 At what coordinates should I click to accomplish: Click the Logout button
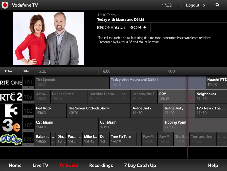point(195,5)
